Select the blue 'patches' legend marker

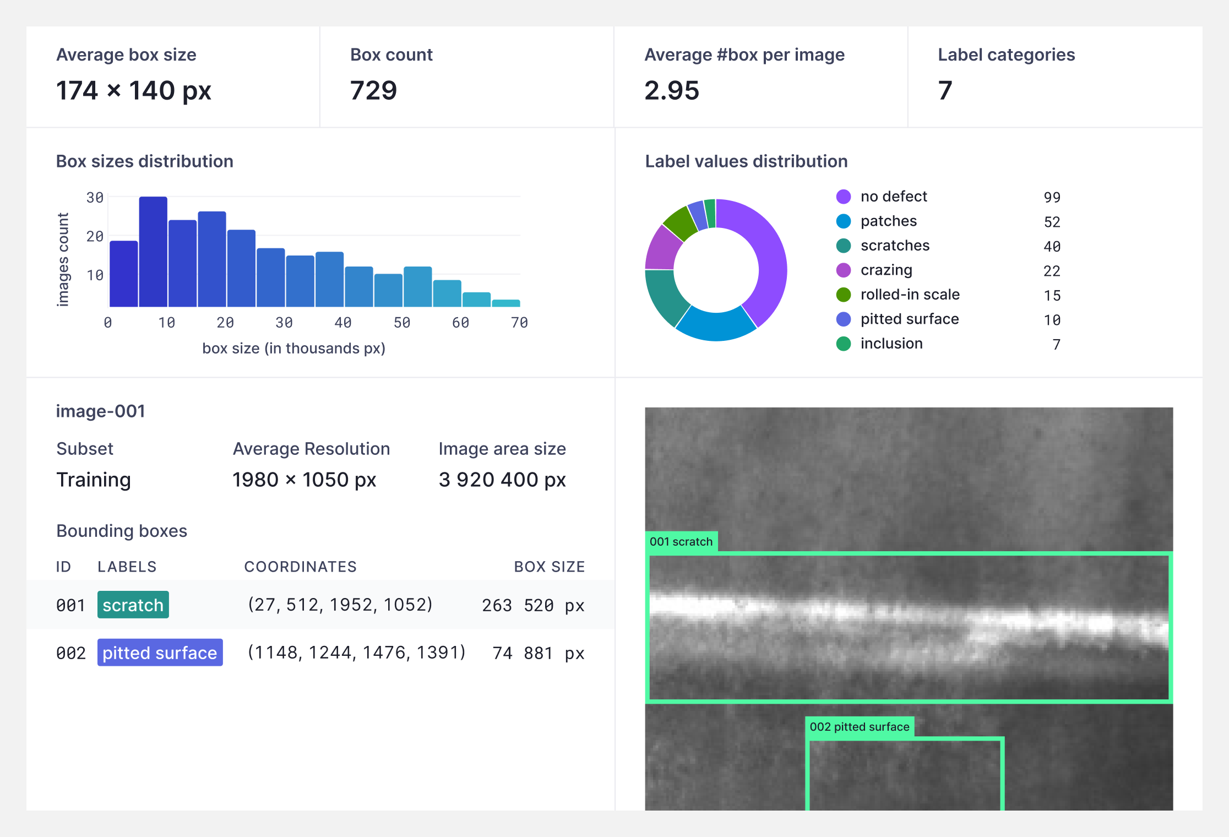pos(844,221)
